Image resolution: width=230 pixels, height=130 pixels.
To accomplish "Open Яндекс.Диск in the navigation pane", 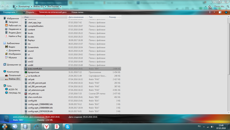I will [x=15, y=32].
